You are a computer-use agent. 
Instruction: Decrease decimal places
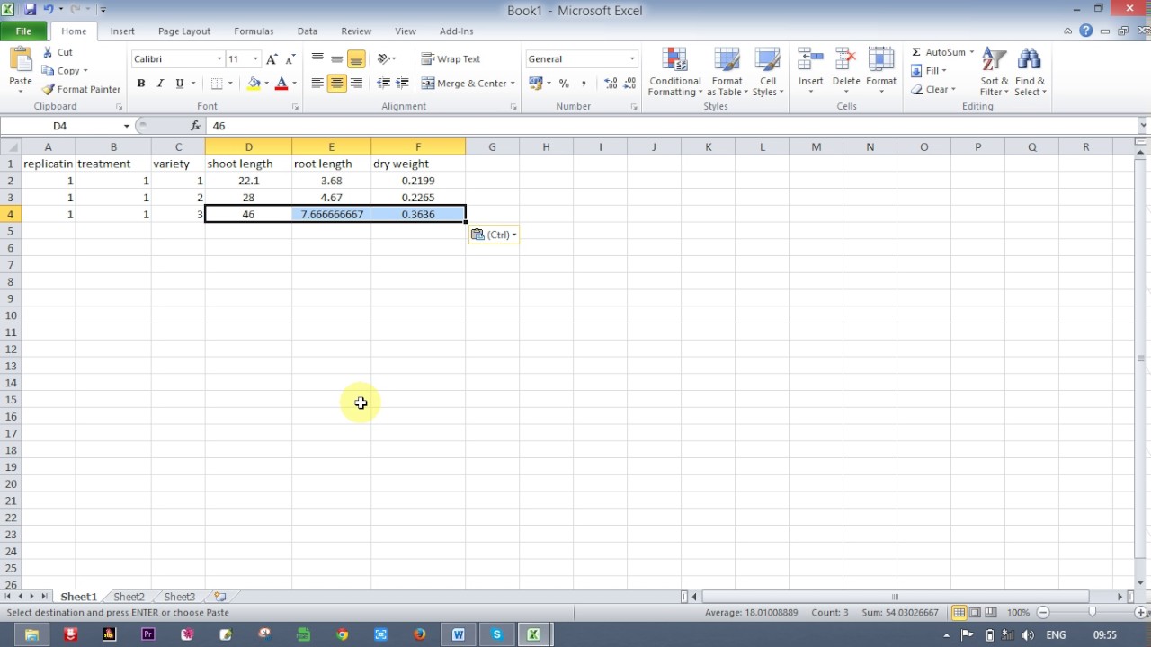point(629,84)
